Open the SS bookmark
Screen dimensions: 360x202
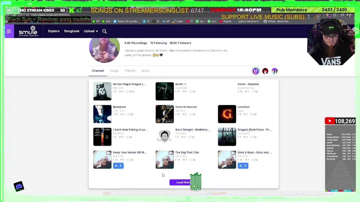[x=156, y=21]
